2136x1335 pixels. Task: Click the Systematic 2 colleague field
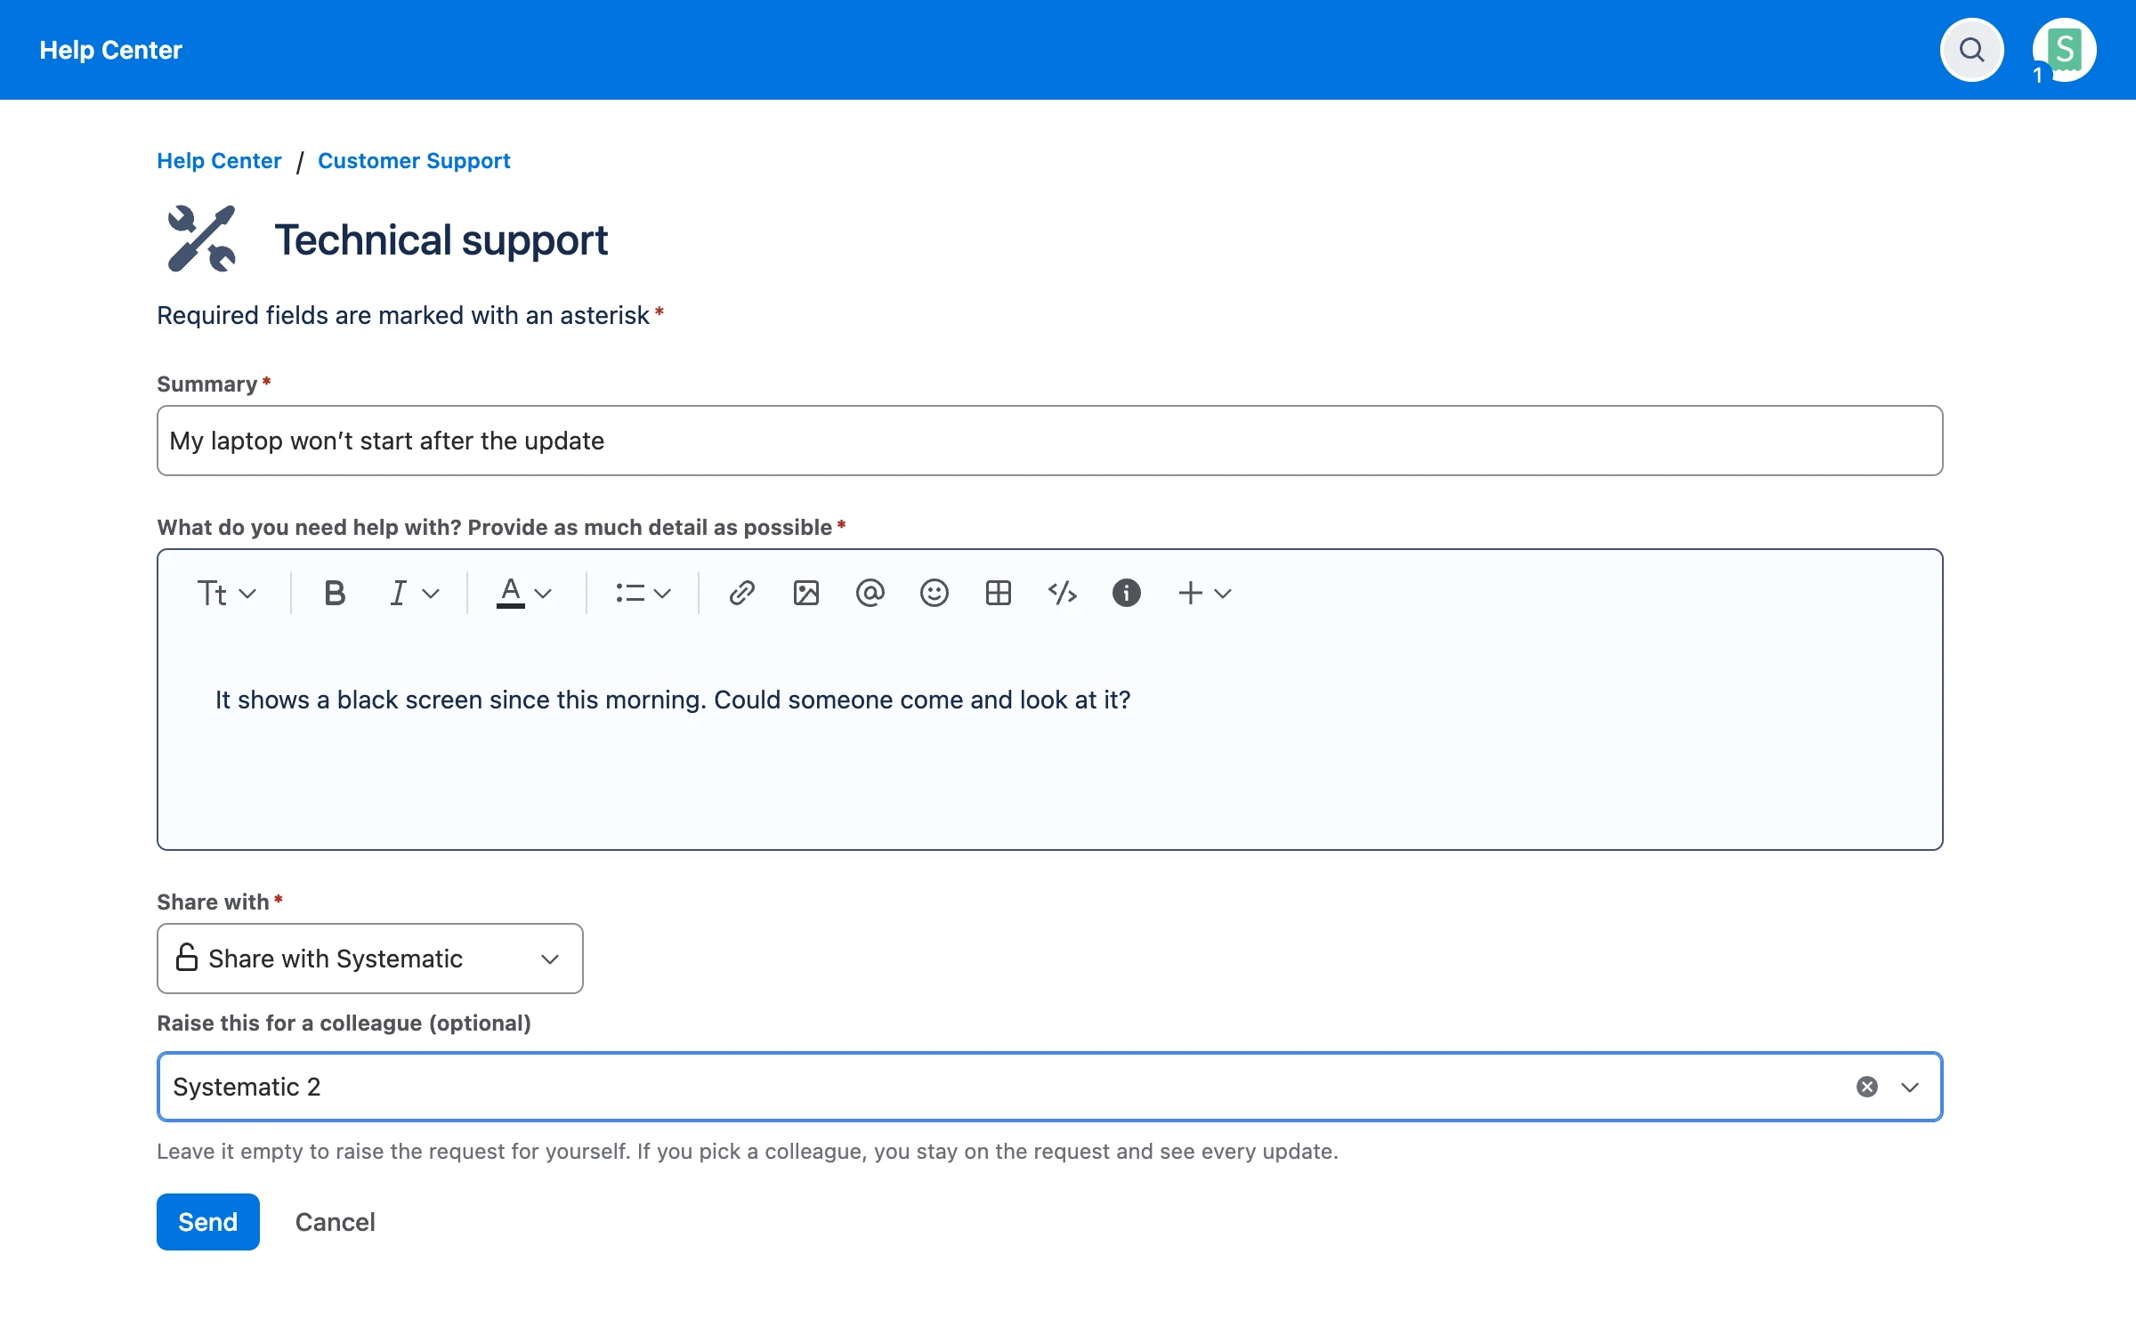point(1049,1087)
